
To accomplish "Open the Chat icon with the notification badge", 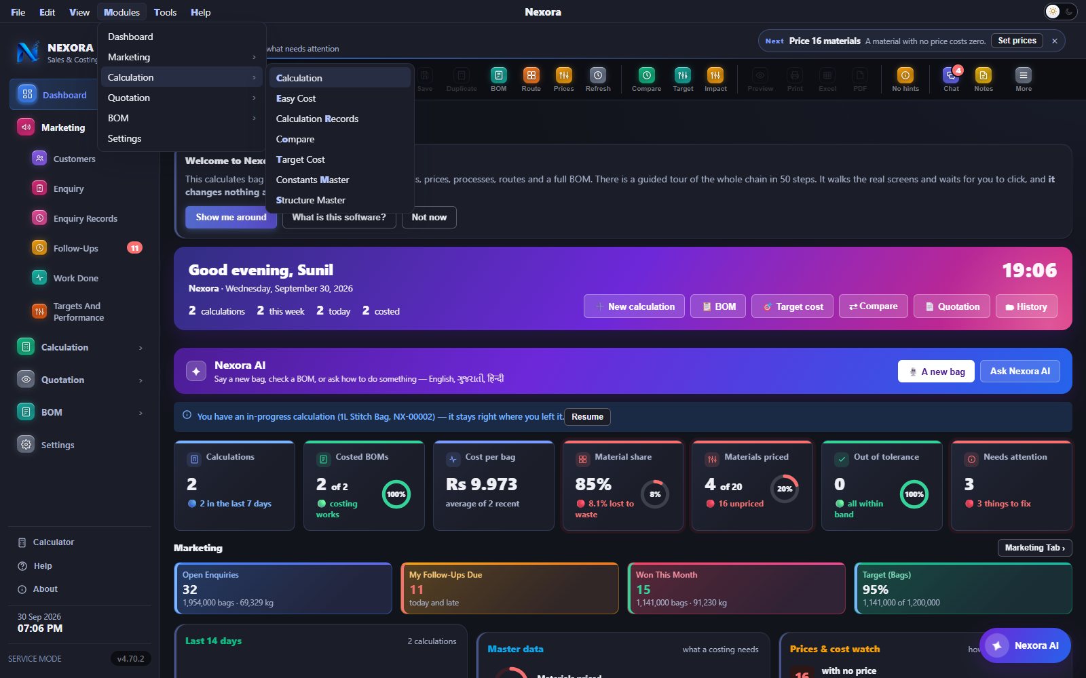I will coord(952,79).
